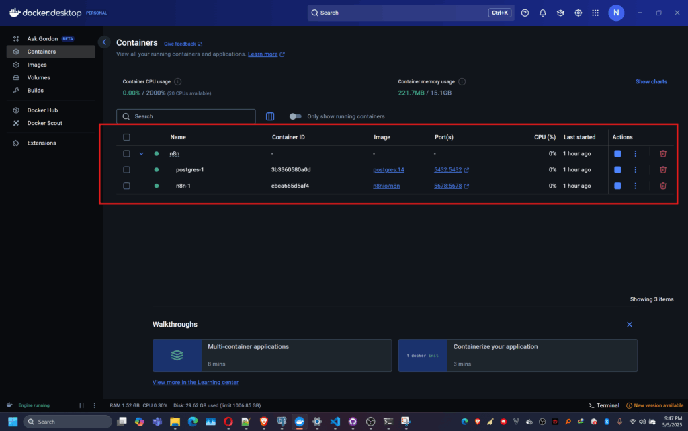Delete the n8n stack
The image size is (688, 431).
663,153
